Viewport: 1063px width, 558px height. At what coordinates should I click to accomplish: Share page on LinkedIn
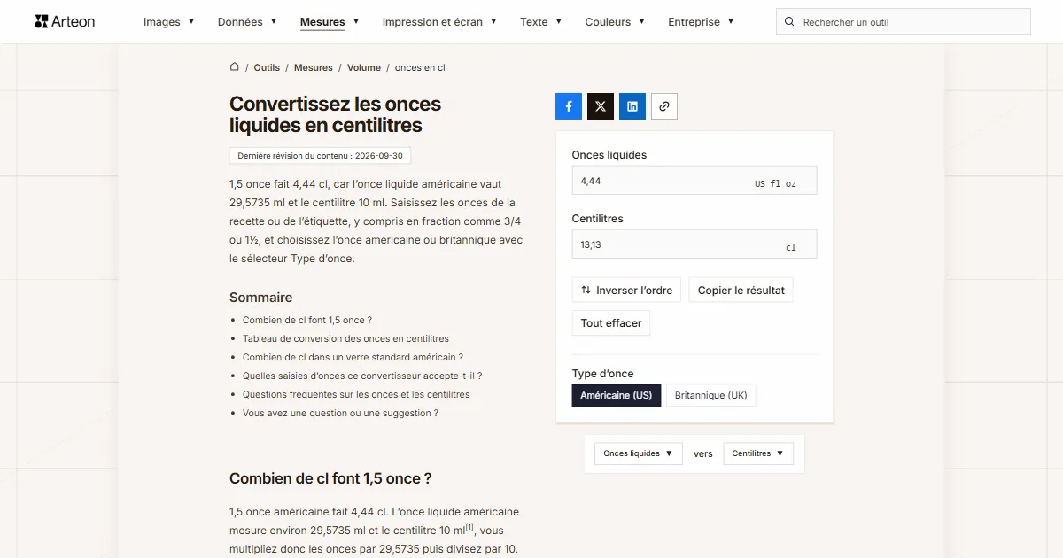[x=632, y=106]
